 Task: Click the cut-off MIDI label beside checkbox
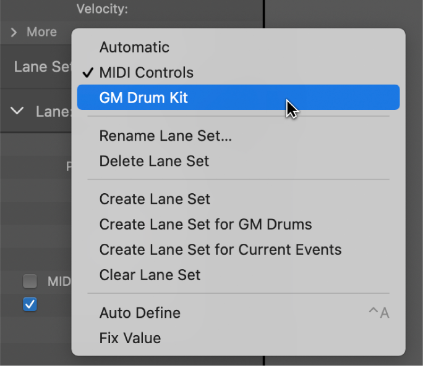click(x=59, y=282)
